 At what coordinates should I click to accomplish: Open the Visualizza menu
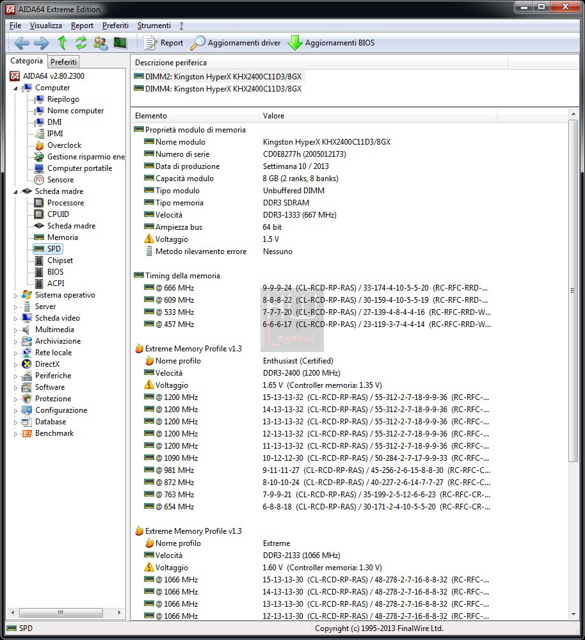45,26
